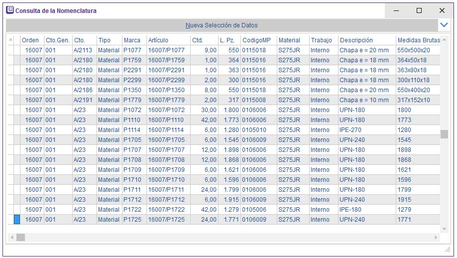This screenshot has height=258, width=457.
Task: Expand the blue chevron beside Nueva Selección
Action: tap(444, 25)
